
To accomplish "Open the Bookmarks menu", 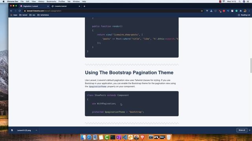I will (52, 2).
